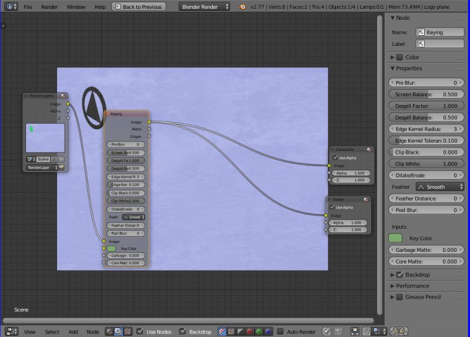This screenshot has width=470, height=337.
Task: Open the View menu in node editor
Action: [x=29, y=332]
